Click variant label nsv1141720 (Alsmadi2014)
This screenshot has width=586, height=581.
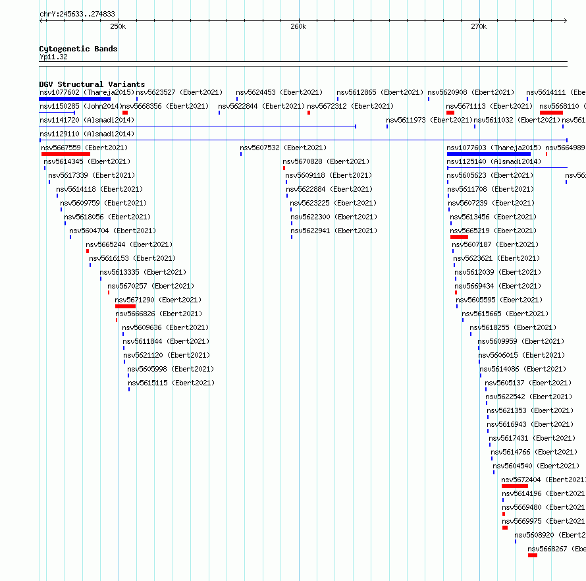[x=87, y=120]
